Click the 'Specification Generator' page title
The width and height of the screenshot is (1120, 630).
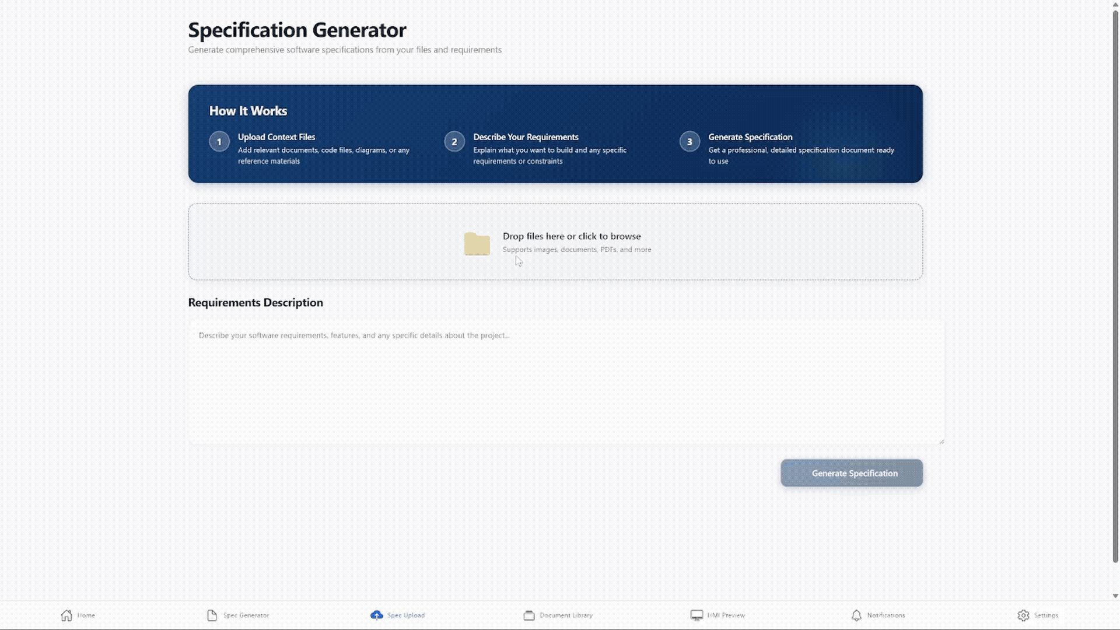[x=297, y=30]
